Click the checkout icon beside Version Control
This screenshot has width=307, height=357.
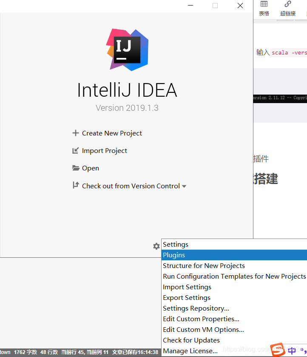point(76,185)
